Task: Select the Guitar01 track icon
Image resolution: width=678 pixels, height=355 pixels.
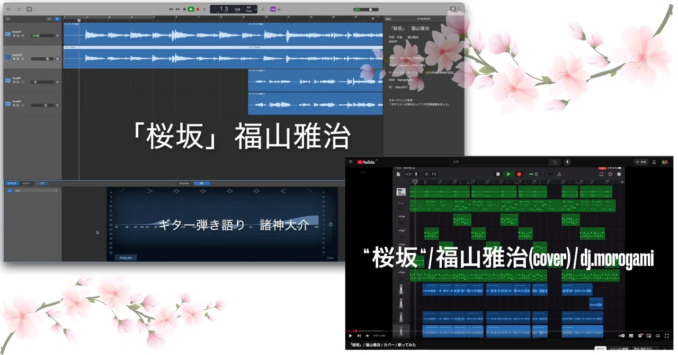Action: click(8, 34)
